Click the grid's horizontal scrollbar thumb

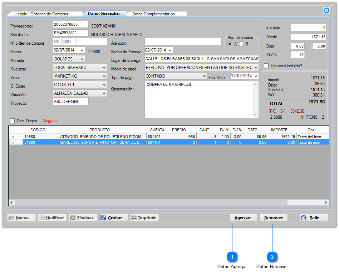pyautogui.click(x=151, y=202)
